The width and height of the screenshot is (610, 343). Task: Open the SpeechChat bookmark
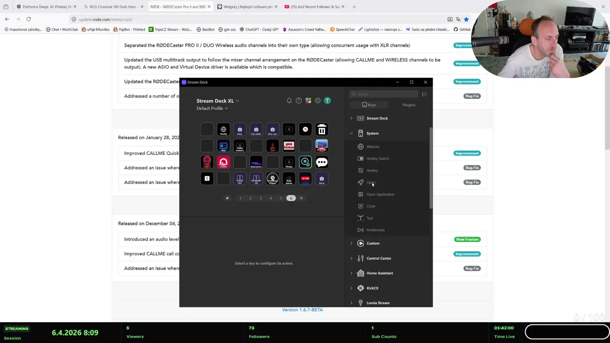pyautogui.click(x=343, y=30)
